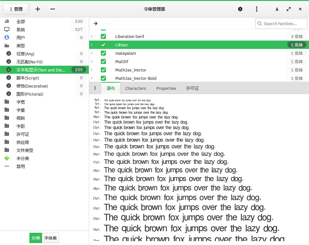
Task: Click the expand window diagonal arrows icon
Action: coord(289,9)
